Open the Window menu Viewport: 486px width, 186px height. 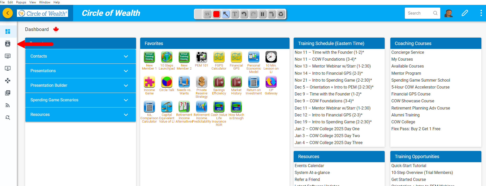click(x=45, y=2)
